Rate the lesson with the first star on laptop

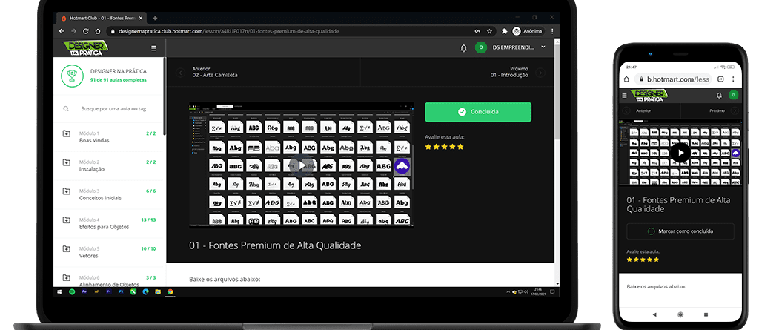pos(428,146)
